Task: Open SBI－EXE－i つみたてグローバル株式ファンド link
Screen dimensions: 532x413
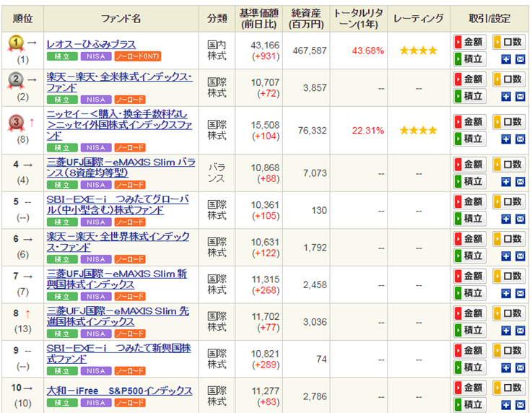Action: coord(118,204)
